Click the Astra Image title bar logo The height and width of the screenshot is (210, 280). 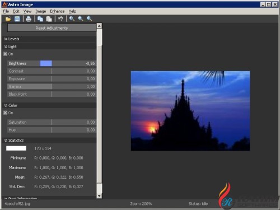(x=4, y=4)
